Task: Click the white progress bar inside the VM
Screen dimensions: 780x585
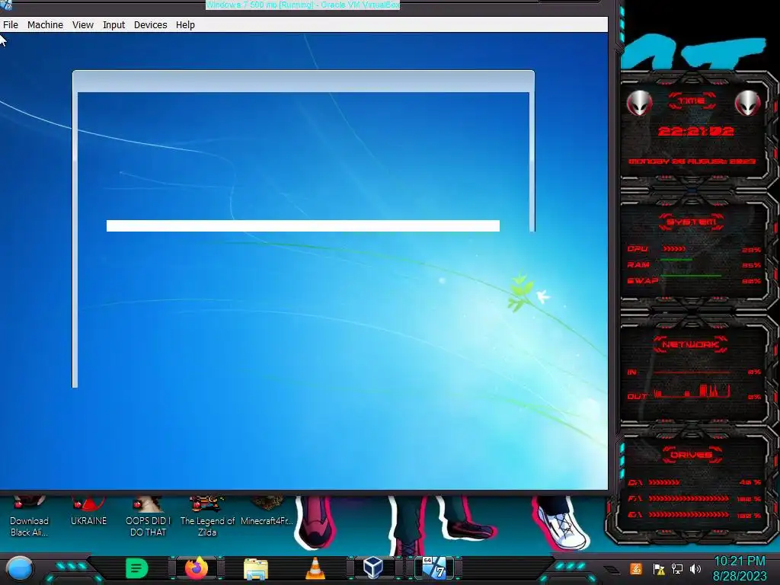Action: point(303,225)
